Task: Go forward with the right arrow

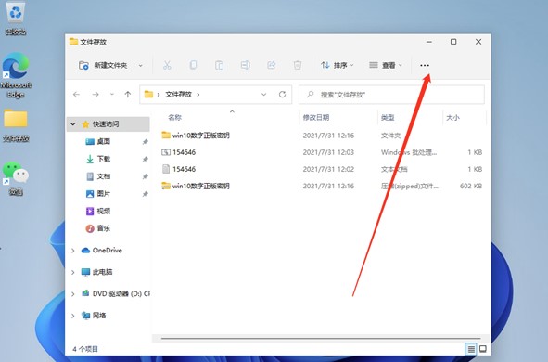Action: [x=96, y=95]
